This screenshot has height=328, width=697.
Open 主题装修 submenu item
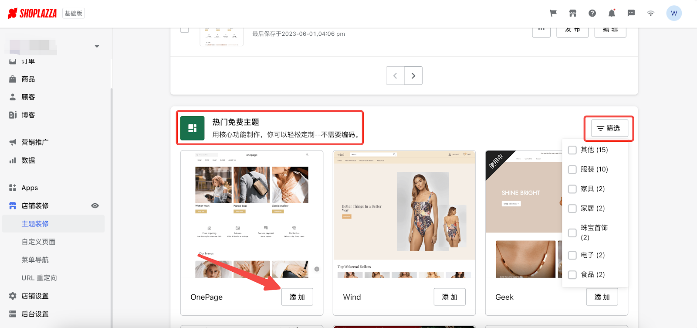click(x=53, y=224)
